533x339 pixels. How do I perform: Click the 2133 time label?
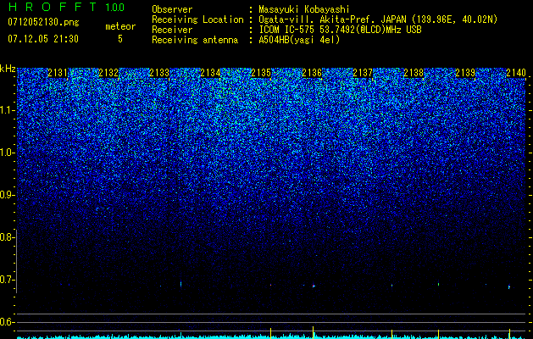159,72
